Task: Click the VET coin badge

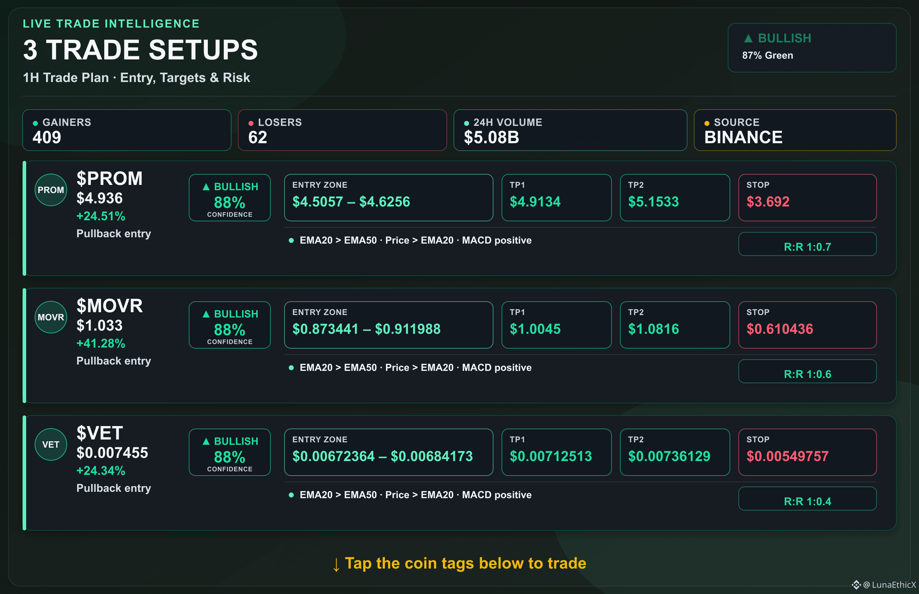Action: tap(51, 444)
